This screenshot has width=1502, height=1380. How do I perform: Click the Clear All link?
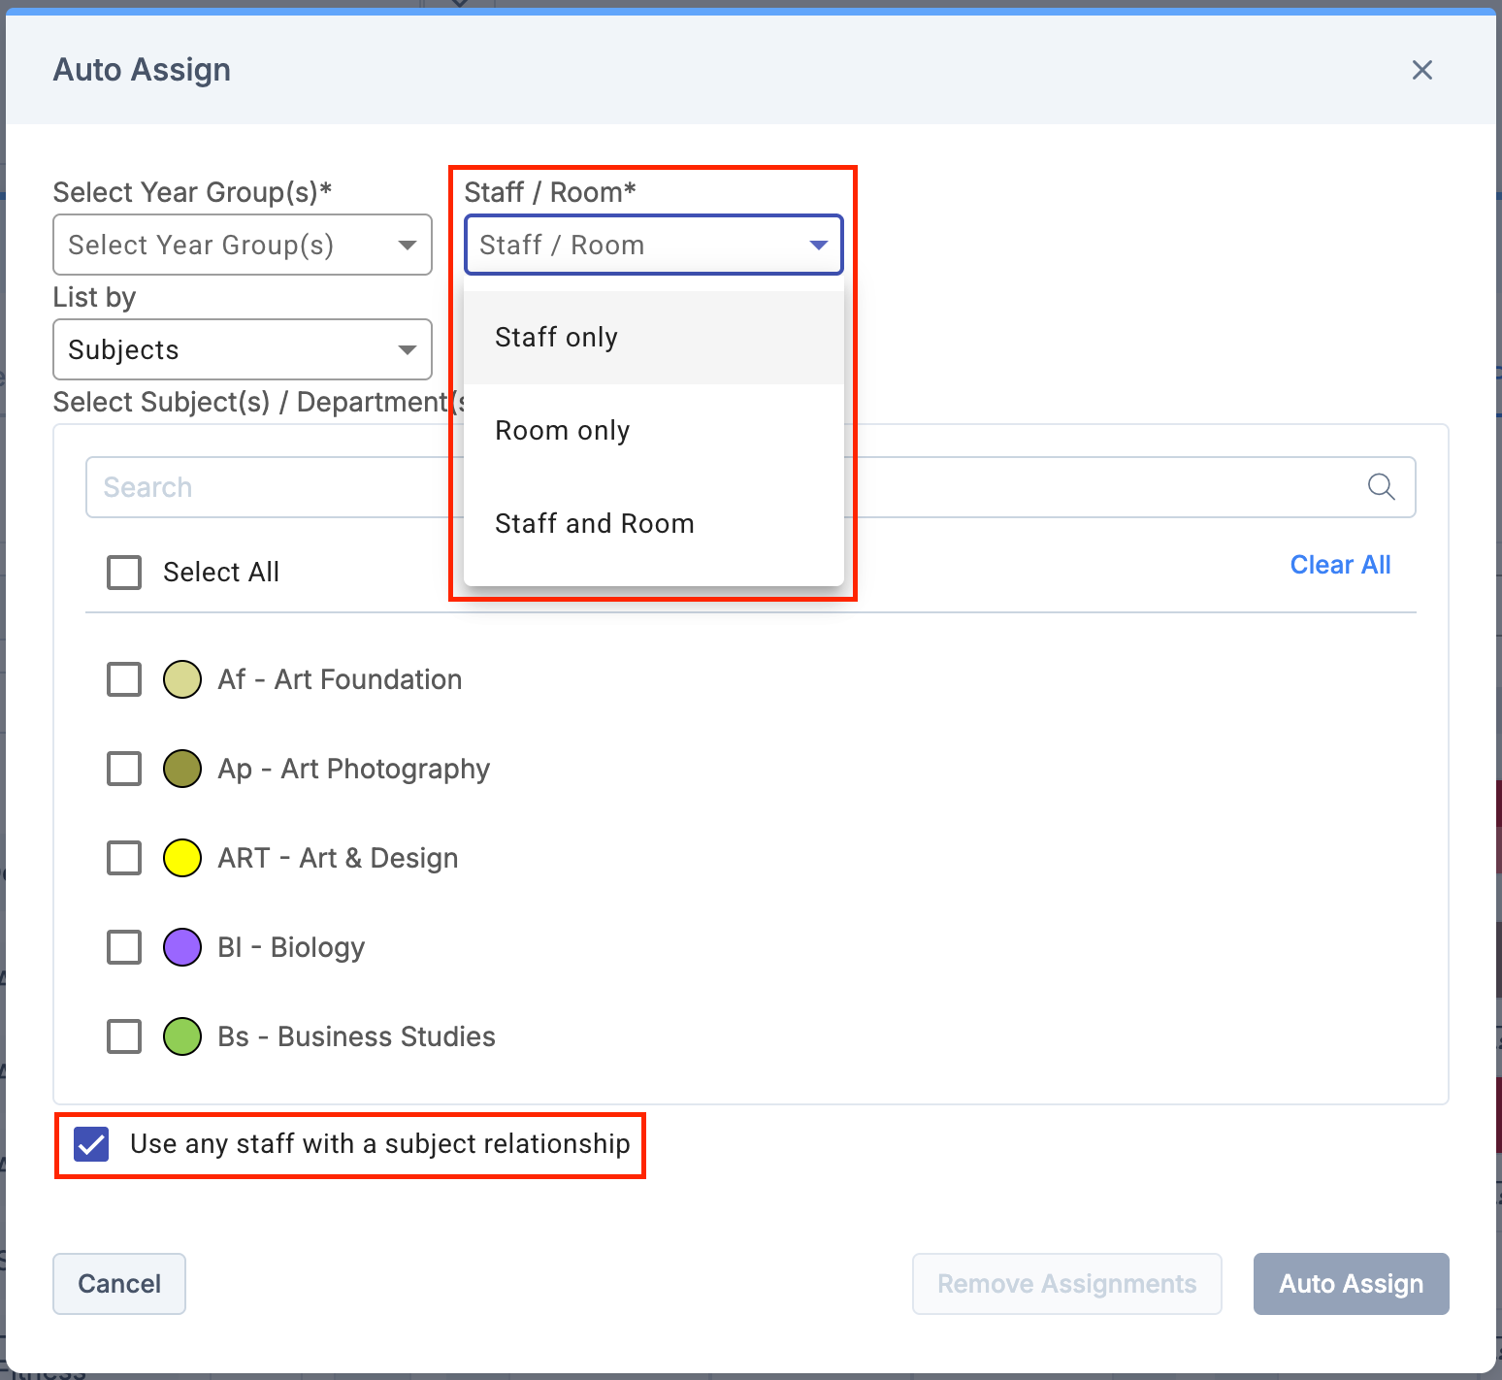click(x=1340, y=565)
